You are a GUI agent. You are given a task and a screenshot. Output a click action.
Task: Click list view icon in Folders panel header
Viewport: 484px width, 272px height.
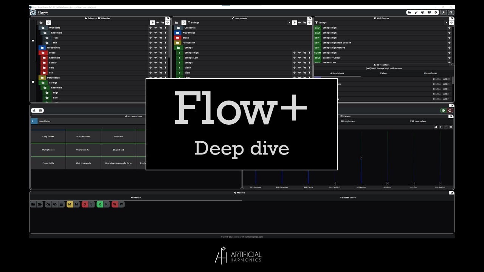[x=152, y=23]
